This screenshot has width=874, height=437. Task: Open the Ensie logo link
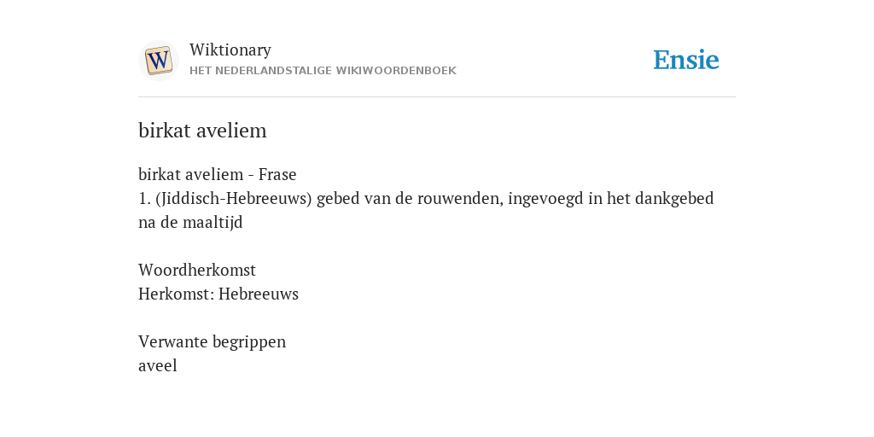[x=686, y=60]
